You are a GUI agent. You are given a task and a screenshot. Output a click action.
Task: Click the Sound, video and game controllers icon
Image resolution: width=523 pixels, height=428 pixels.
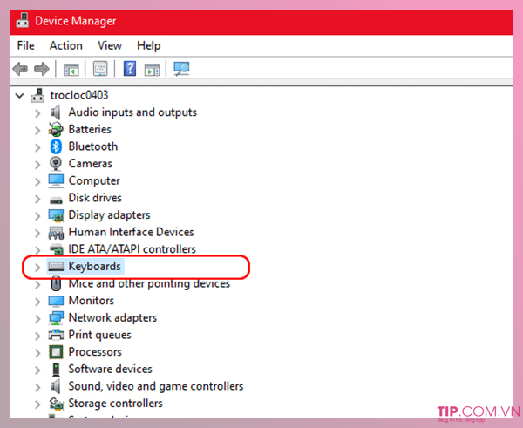coord(56,386)
